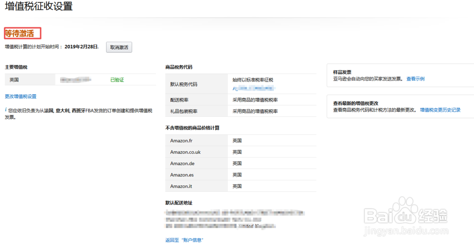
Task: Click 英国 value in Amazon.de row
Action: (237, 164)
